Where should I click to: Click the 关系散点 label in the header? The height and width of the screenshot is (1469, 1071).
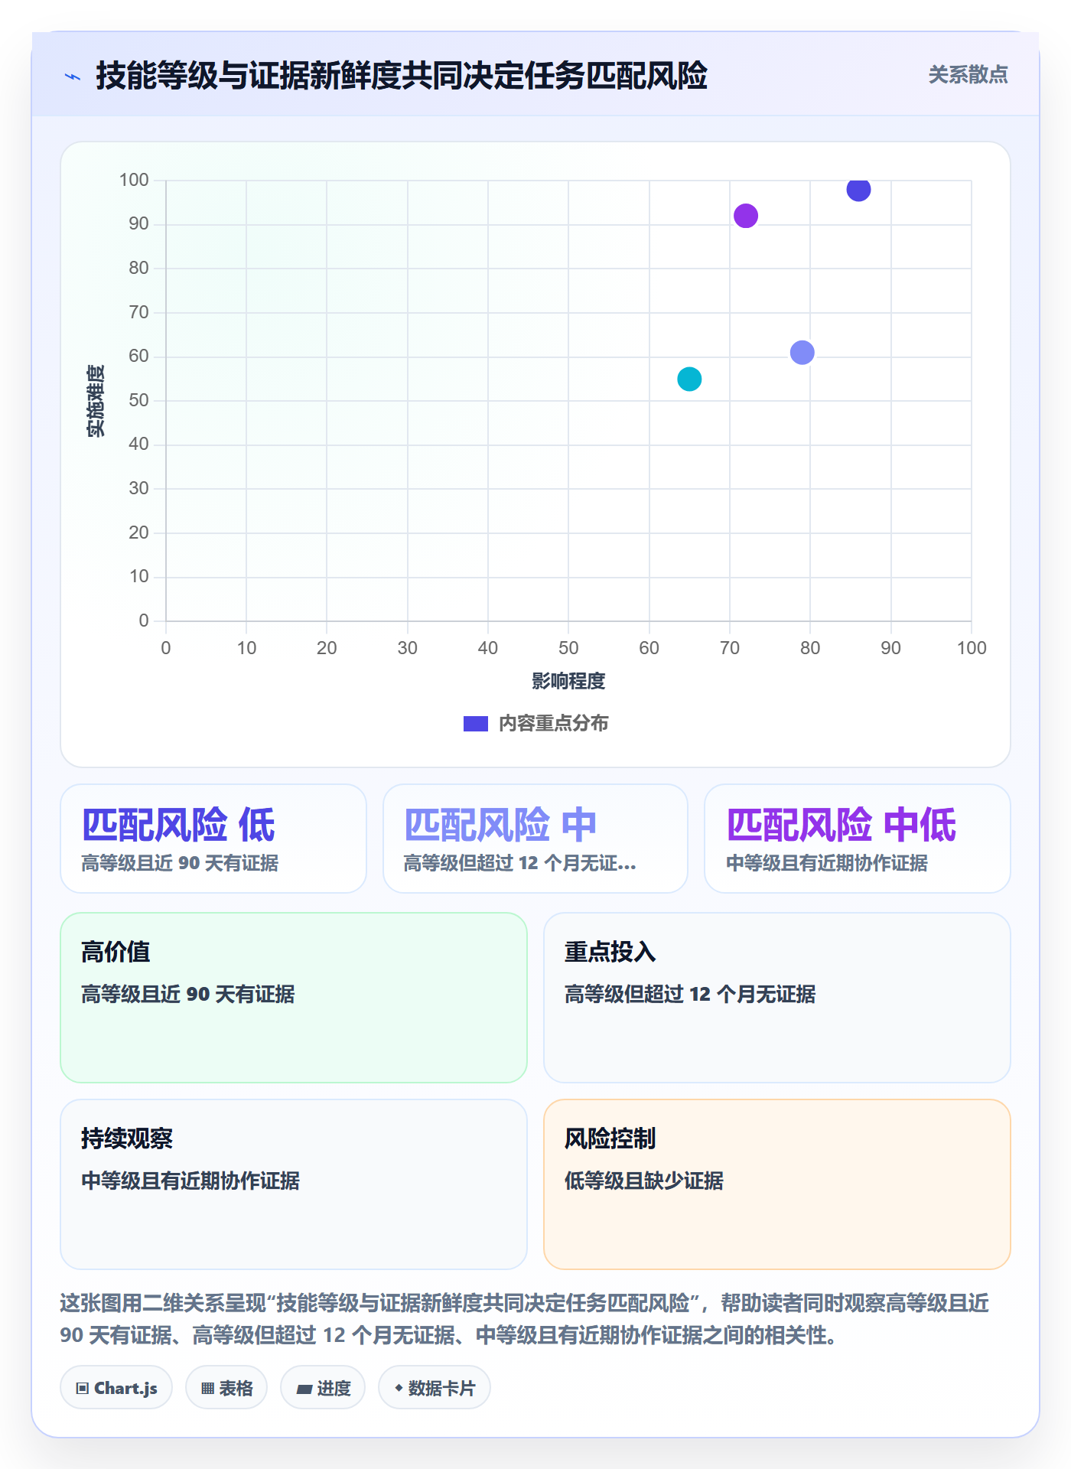coord(968,75)
